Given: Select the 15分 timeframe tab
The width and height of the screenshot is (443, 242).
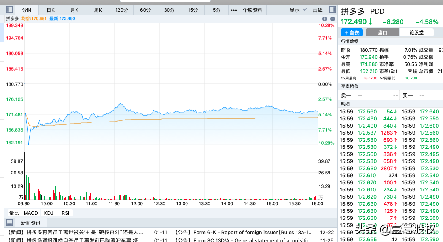Looking at the screenshot, I should [x=193, y=10].
